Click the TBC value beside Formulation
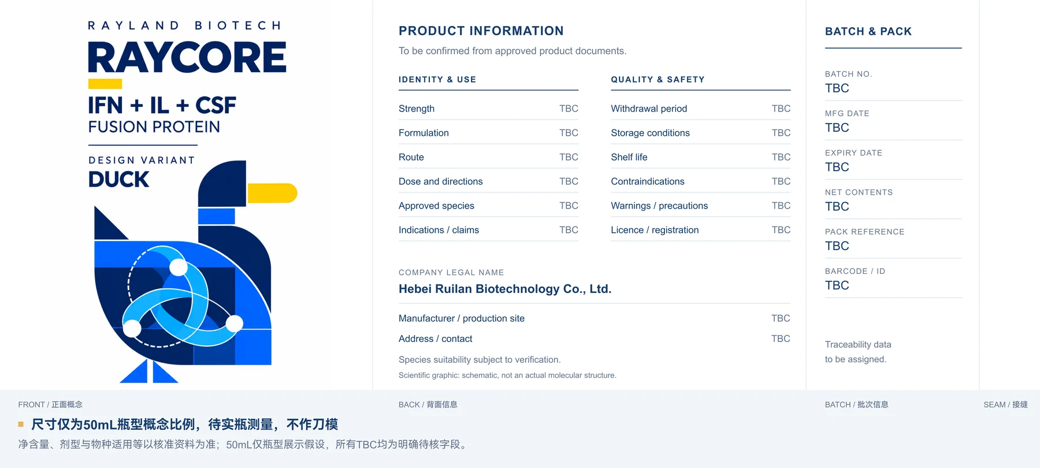This screenshot has width=1040, height=468. point(569,133)
